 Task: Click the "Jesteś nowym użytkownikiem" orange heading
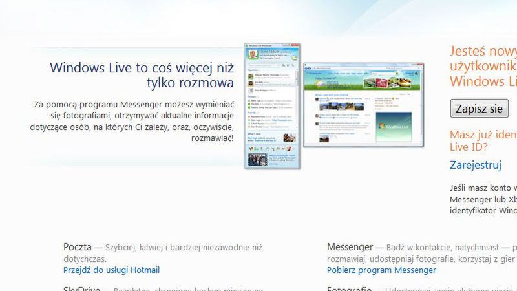(x=483, y=66)
